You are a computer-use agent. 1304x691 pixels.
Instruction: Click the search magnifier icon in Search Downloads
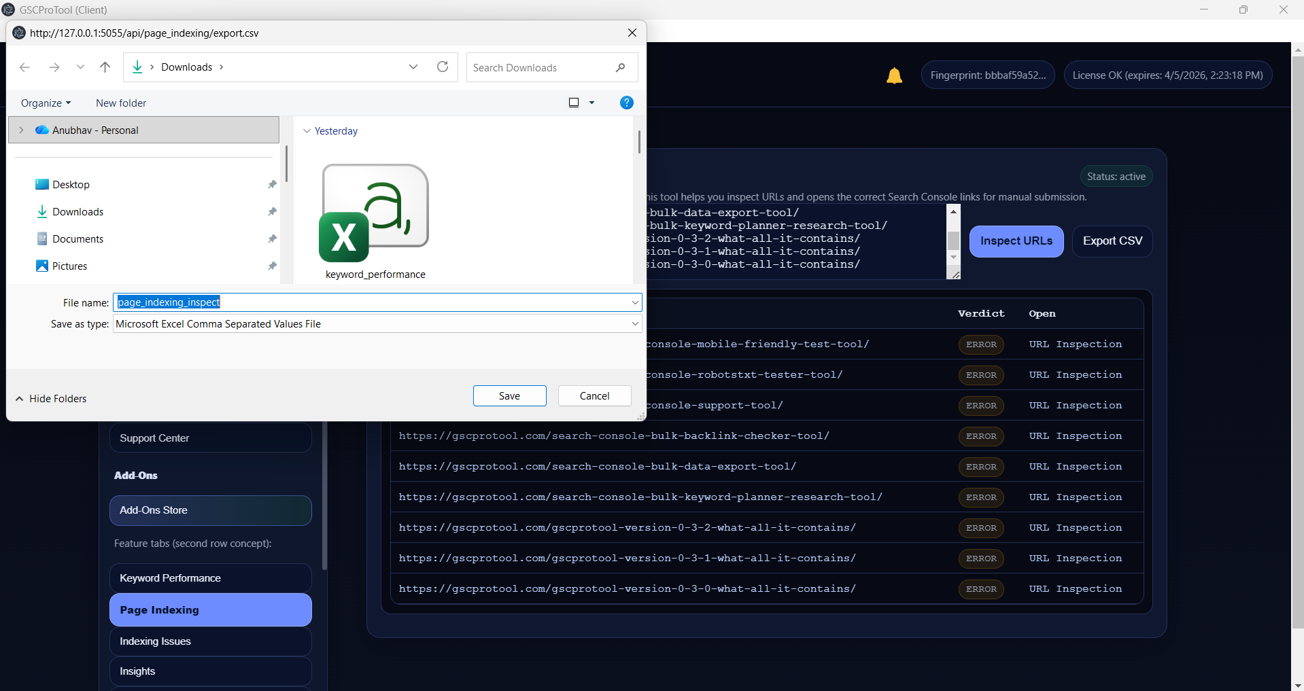[x=620, y=67]
